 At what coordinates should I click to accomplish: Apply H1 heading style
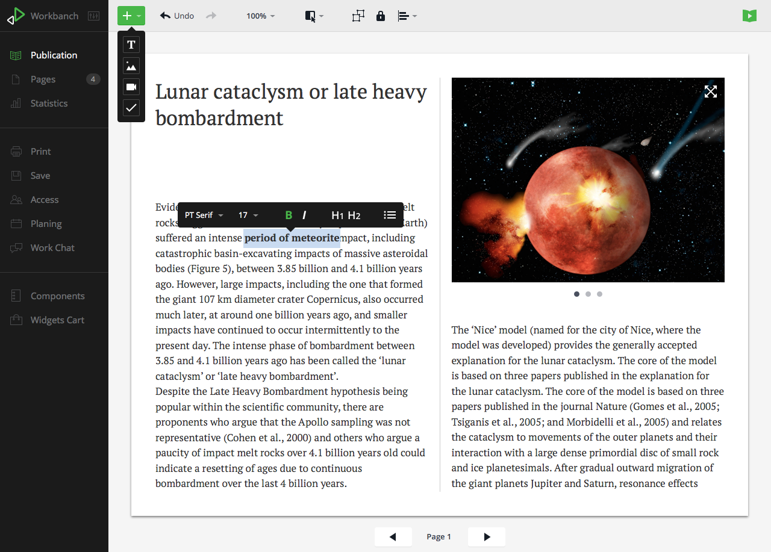337,216
